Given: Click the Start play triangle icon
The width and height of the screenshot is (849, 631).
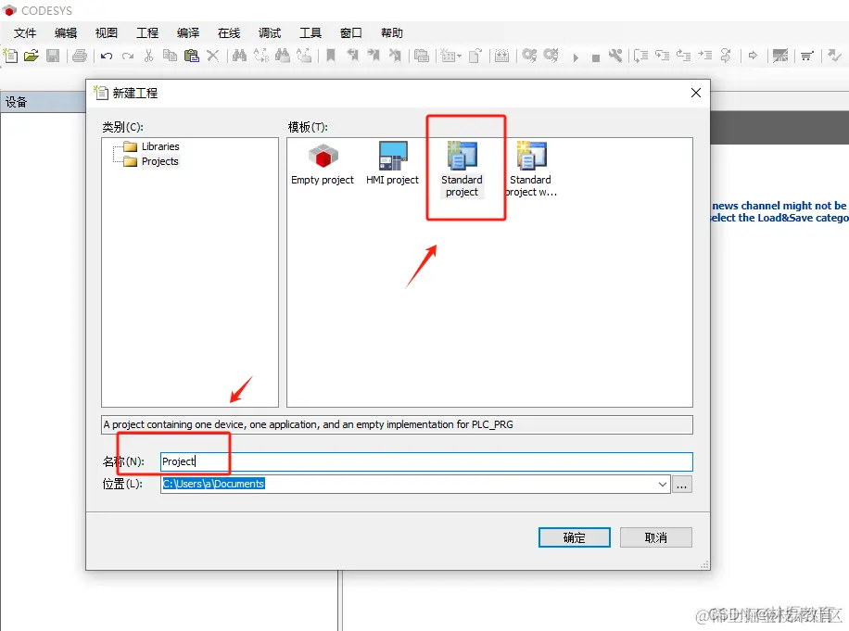Looking at the screenshot, I should (576, 57).
